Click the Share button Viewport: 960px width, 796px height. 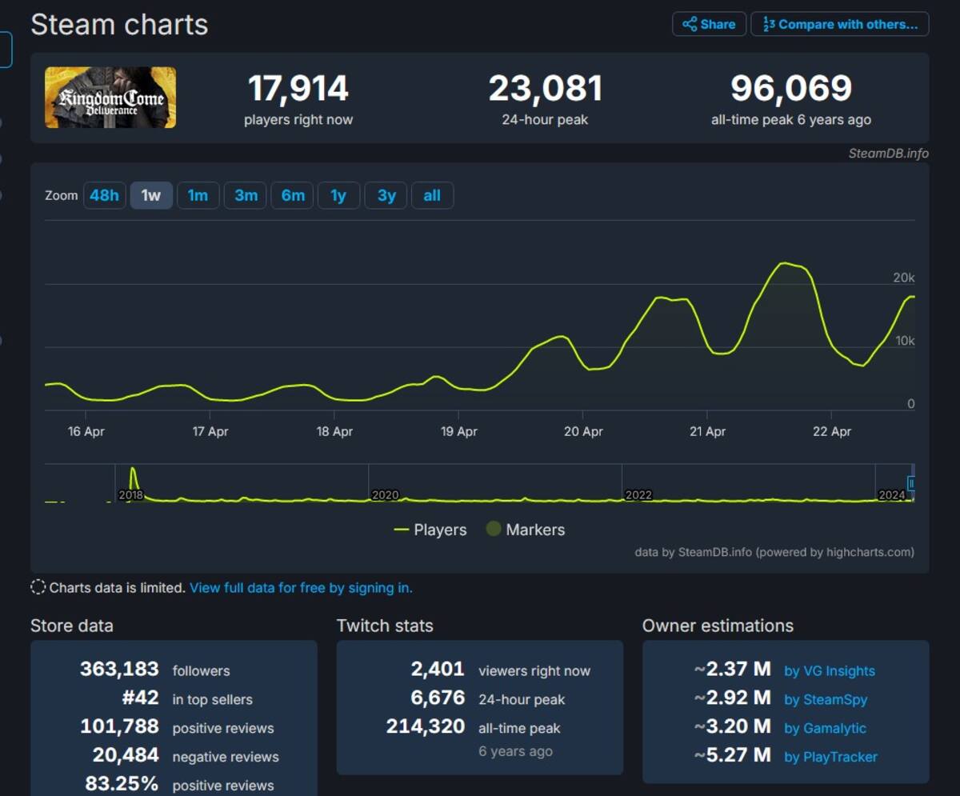coord(709,24)
